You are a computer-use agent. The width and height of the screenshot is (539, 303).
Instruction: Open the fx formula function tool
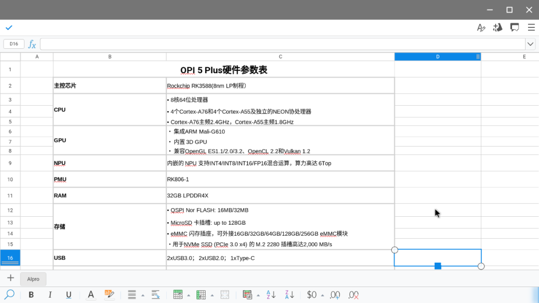click(x=31, y=44)
